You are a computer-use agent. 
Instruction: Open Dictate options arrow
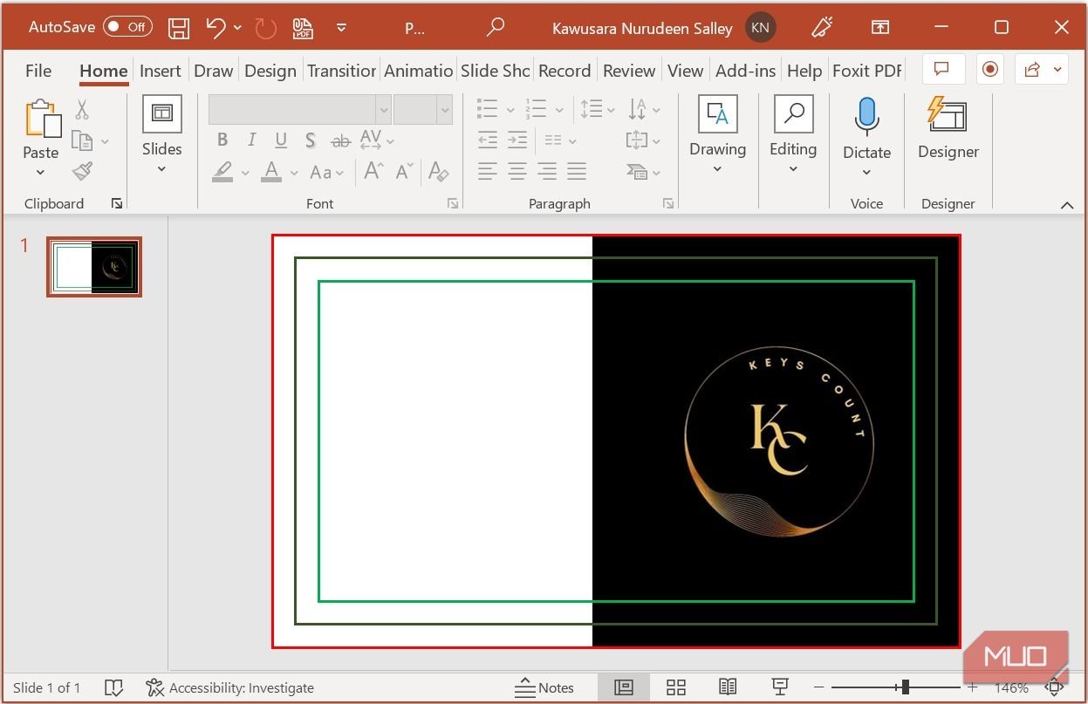tap(866, 172)
